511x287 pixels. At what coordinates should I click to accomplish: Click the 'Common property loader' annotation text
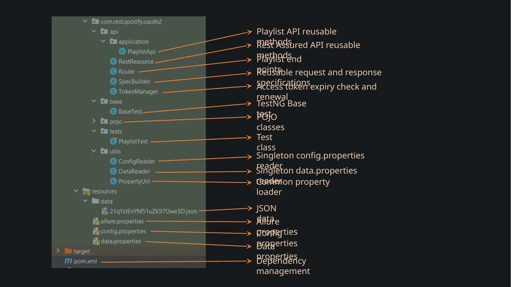(292, 187)
